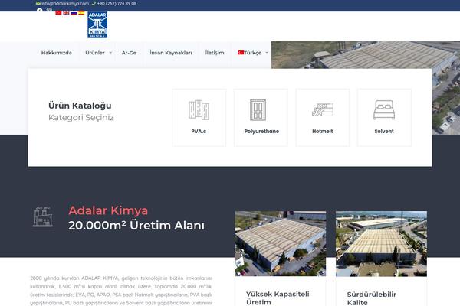Click the Hotmelt layered boards icon
Viewport: 460px width, 306px height.
(323, 110)
